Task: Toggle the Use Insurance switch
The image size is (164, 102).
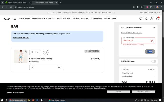Action: coord(154,61)
